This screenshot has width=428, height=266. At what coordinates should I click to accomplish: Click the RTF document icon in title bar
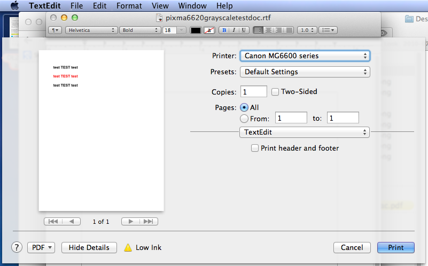point(159,18)
